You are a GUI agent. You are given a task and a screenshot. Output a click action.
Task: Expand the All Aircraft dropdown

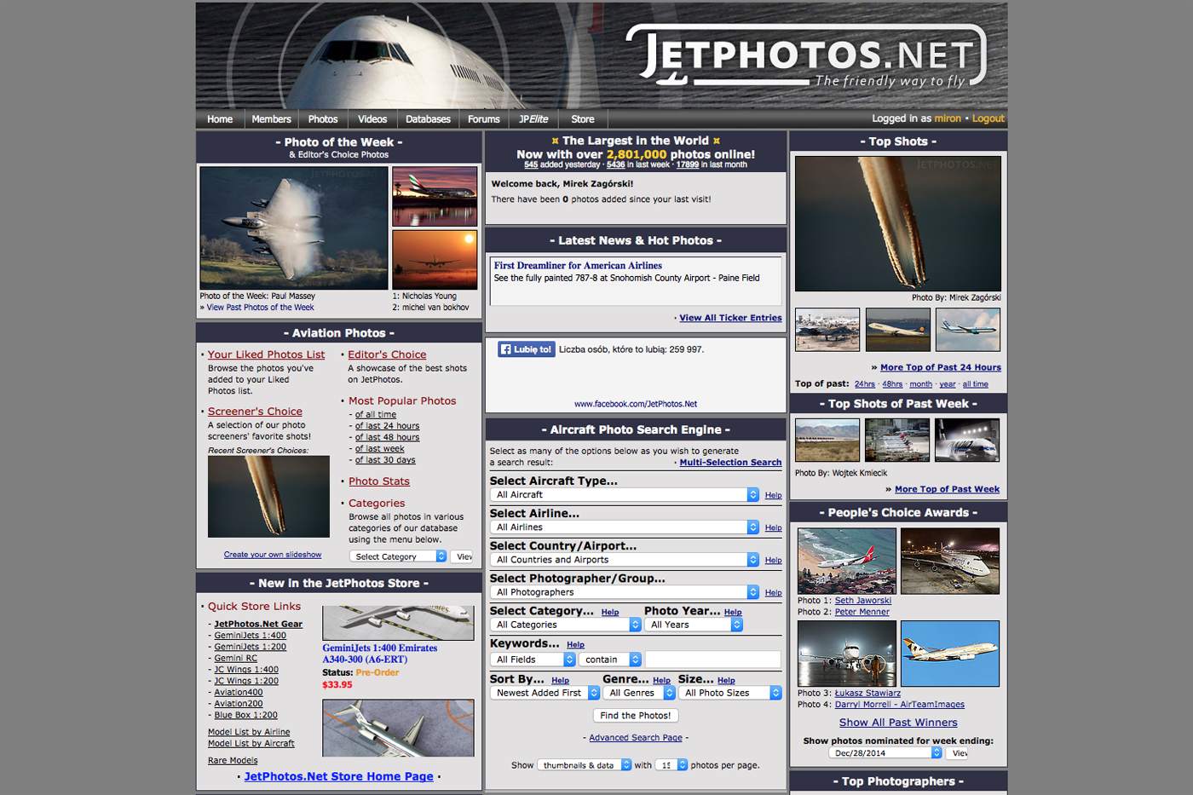(x=625, y=495)
